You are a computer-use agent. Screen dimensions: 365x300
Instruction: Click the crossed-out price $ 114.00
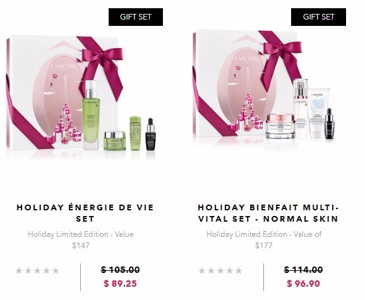(x=303, y=270)
